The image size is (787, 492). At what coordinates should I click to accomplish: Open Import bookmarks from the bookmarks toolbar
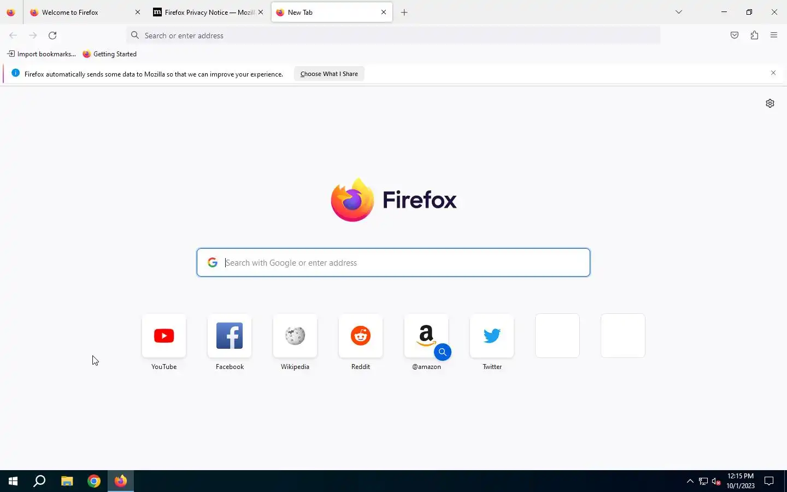point(42,54)
